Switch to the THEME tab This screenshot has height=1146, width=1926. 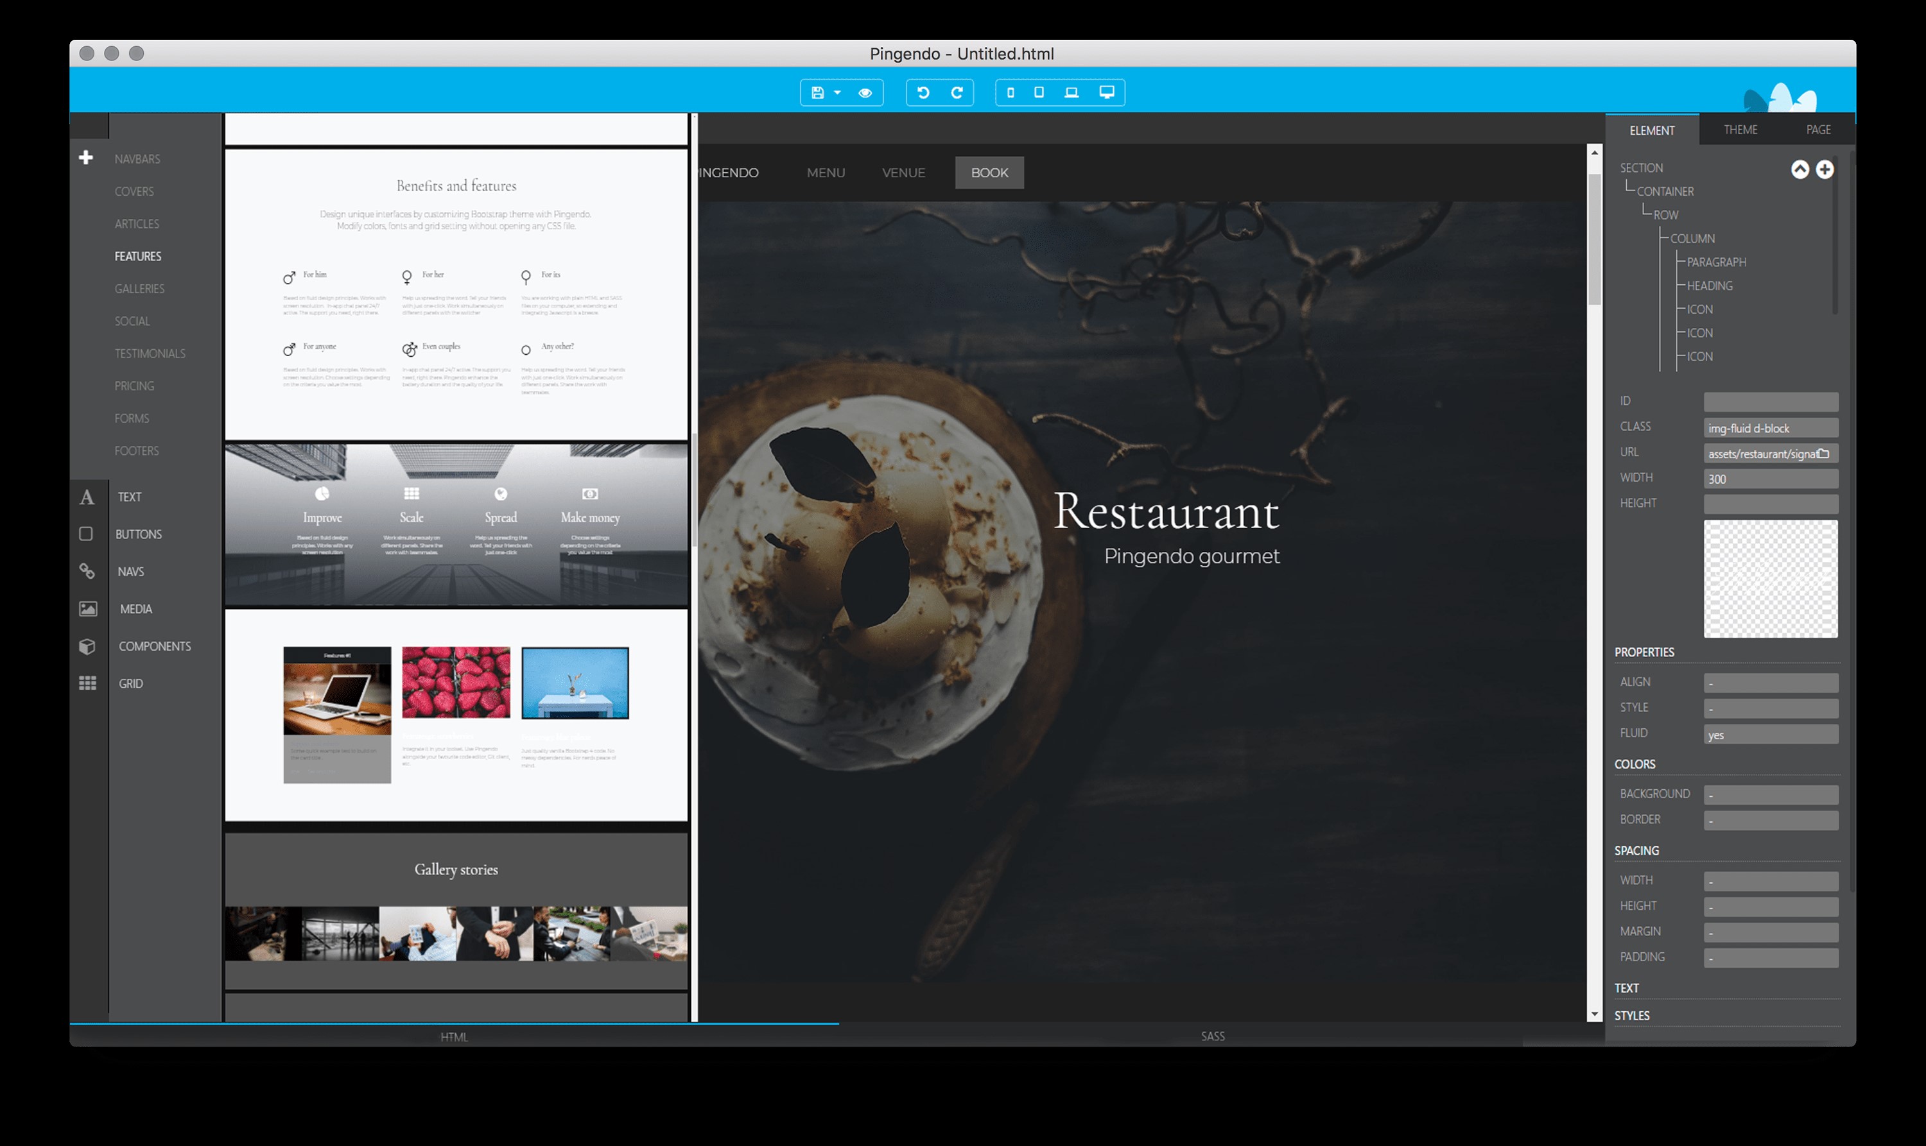[x=1740, y=130]
